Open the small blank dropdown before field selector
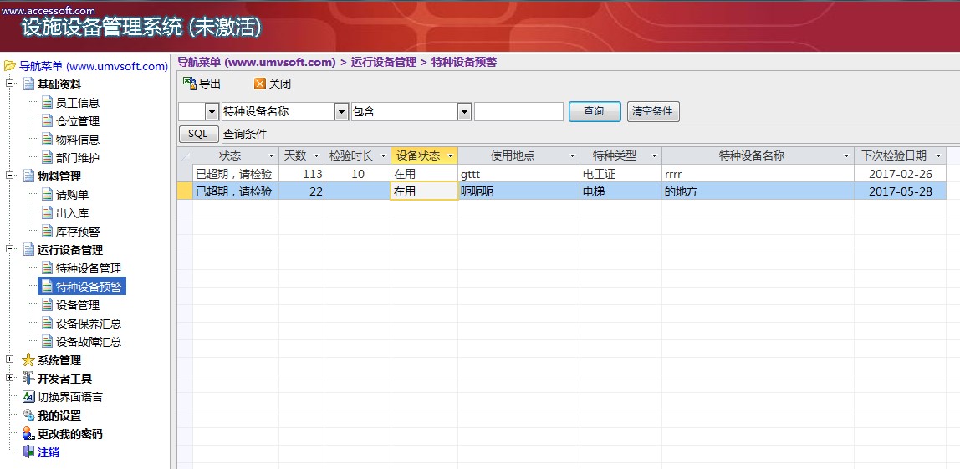 pos(212,111)
